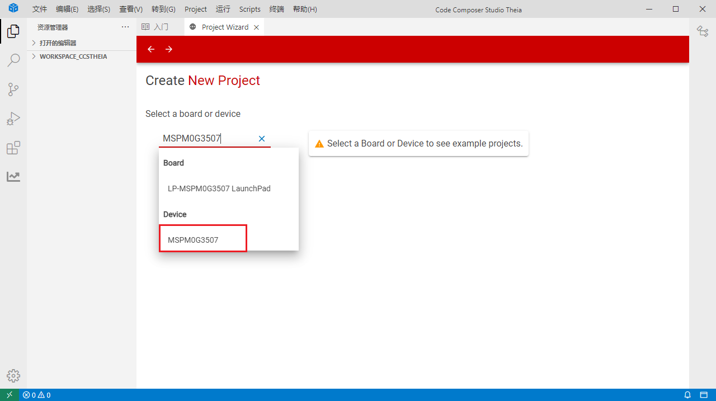Select MSPM0G3507 under Device
716x401 pixels.
[193, 240]
